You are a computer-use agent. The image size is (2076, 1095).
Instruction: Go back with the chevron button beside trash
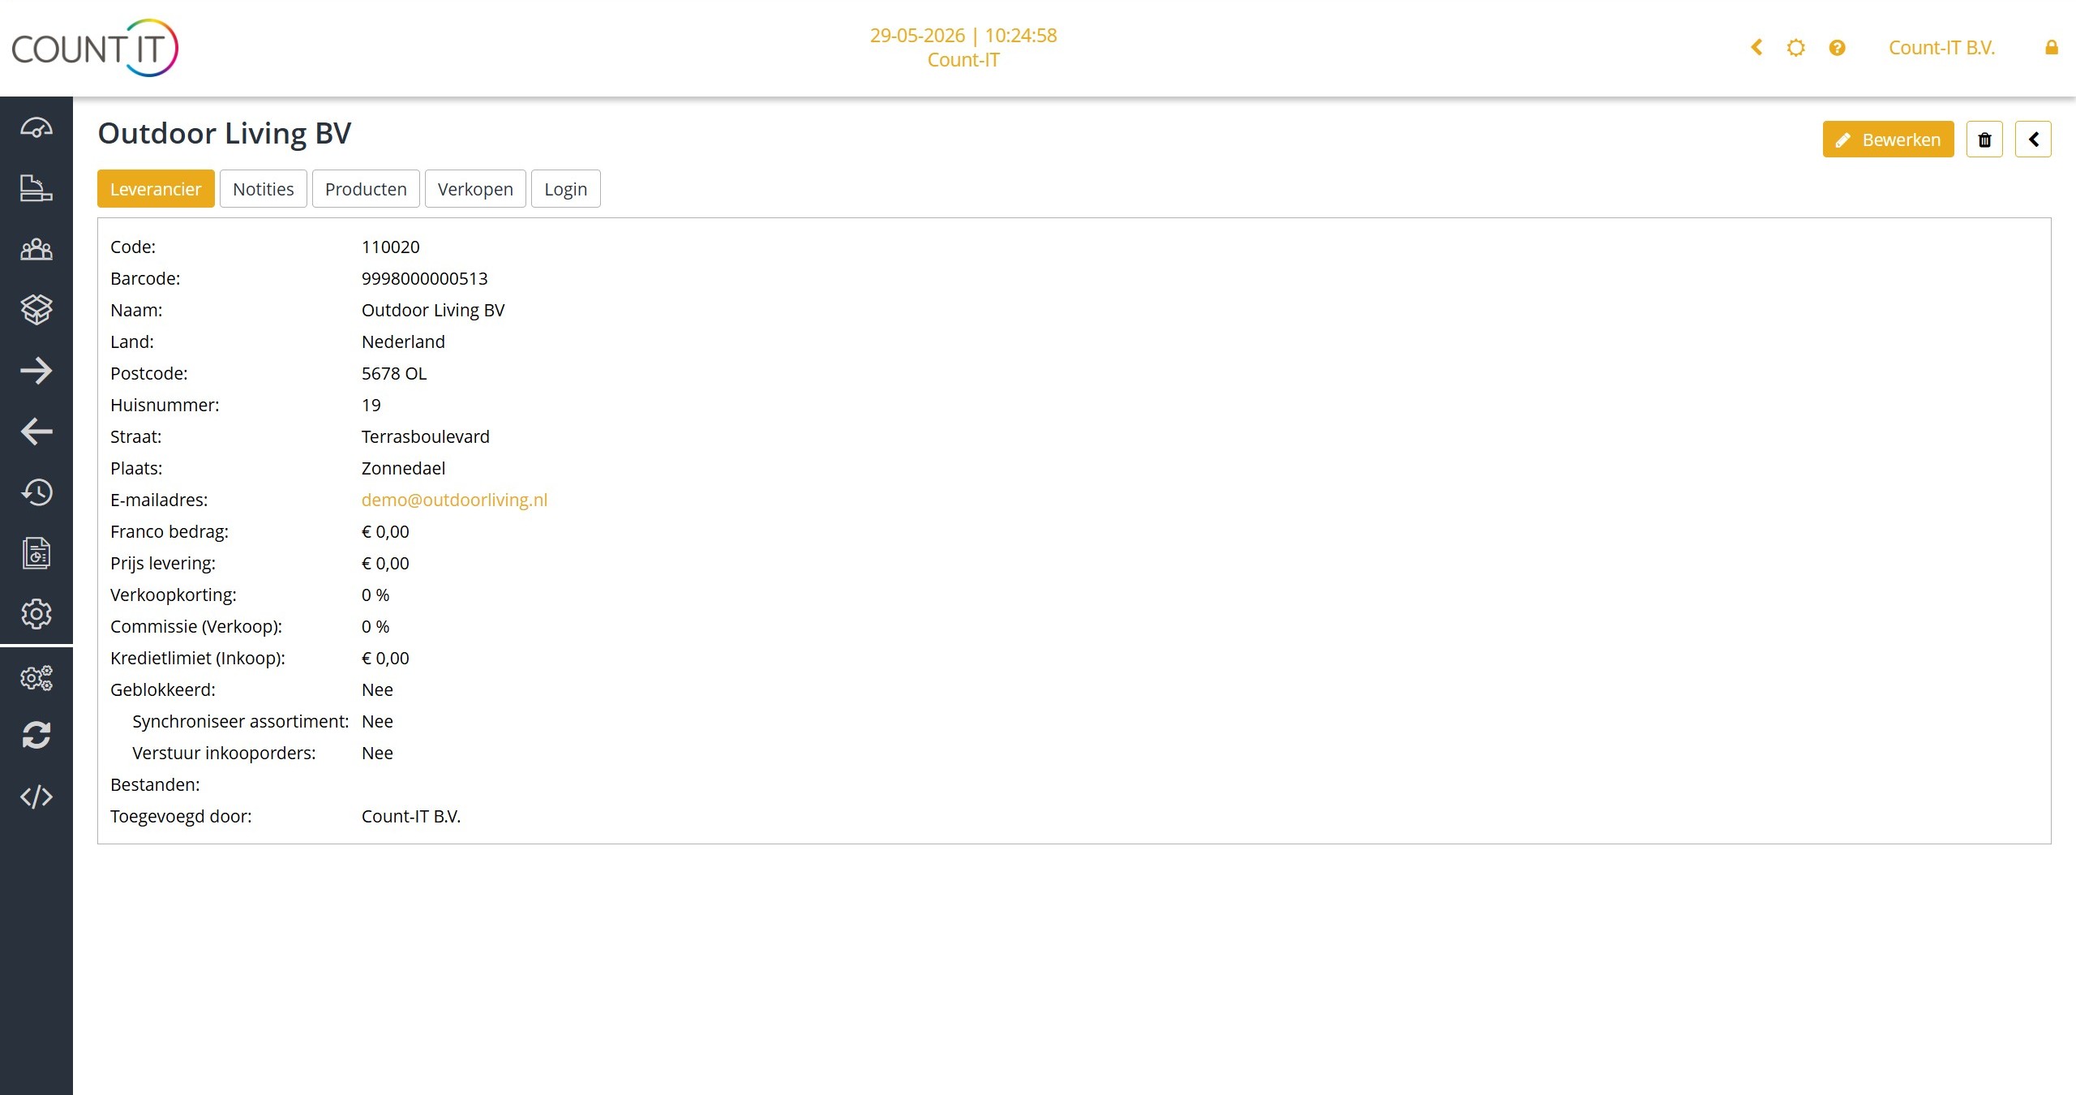click(x=2033, y=140)
